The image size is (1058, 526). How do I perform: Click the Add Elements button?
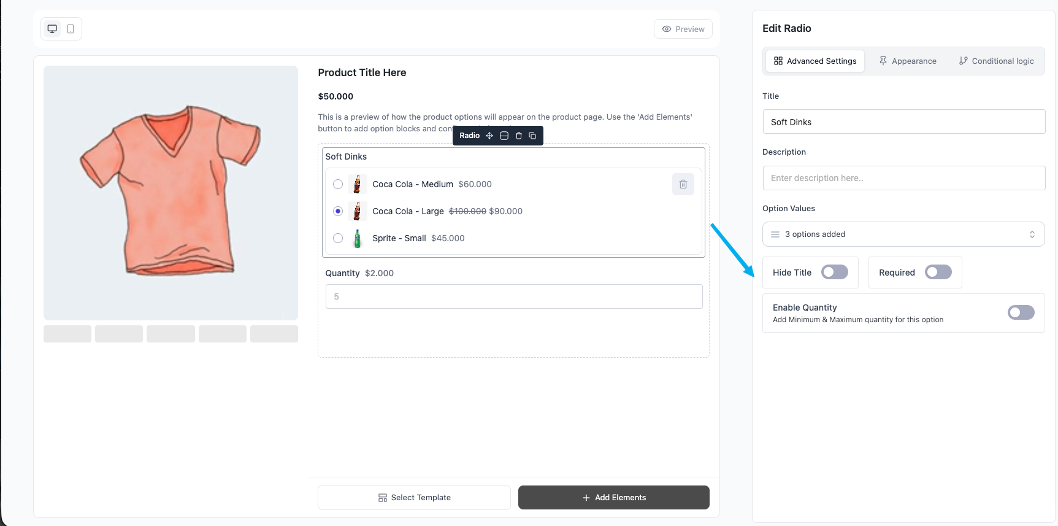[x=614, y=497]
